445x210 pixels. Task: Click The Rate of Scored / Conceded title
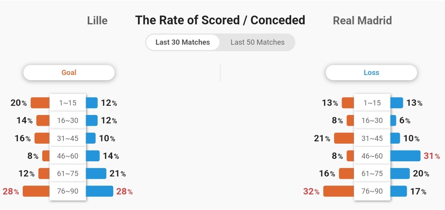(220, 20)
